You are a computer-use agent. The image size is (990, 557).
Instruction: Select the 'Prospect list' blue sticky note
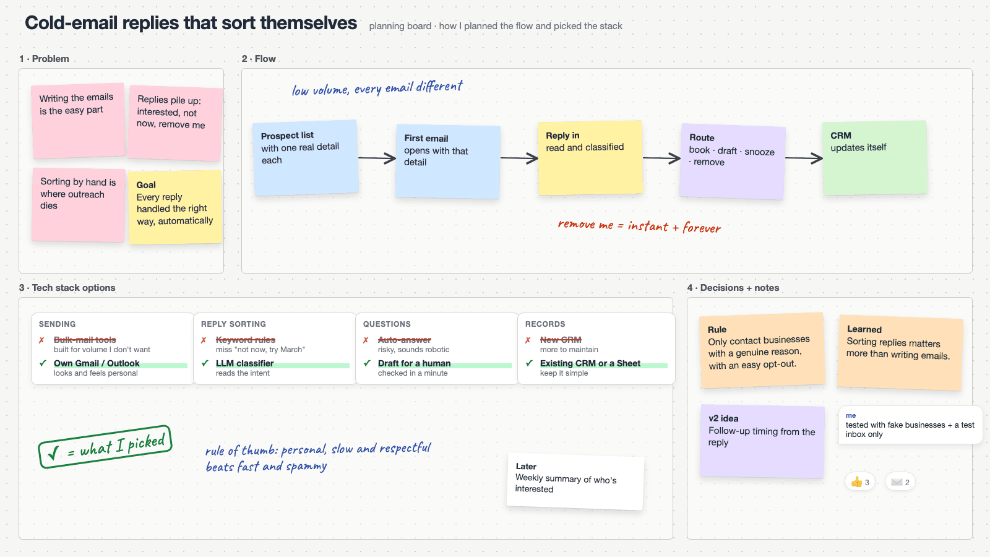(x=306, y=158)
